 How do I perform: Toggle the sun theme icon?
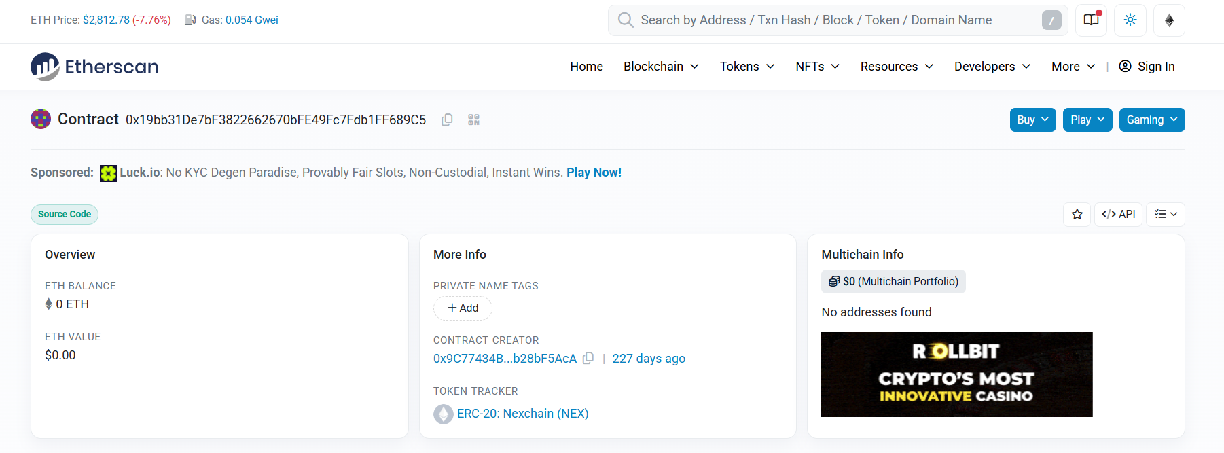pyautogui.click(x=1130, y=20)
